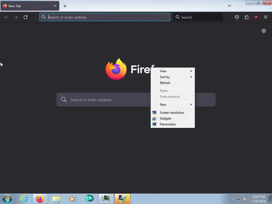
Task: Open the monitor app on the taskbar
Action: [106, 199]
